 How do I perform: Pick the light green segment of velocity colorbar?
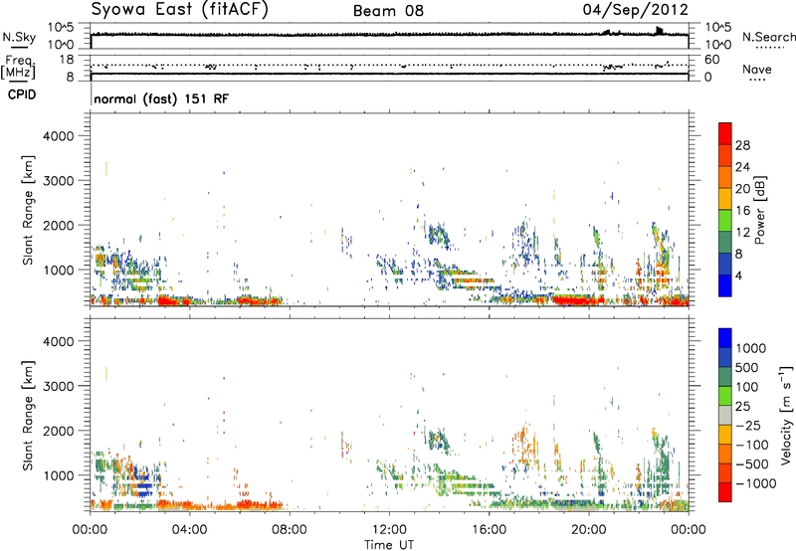[x=725, y=396]
